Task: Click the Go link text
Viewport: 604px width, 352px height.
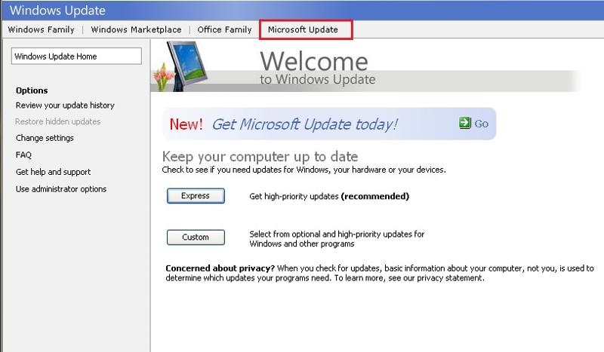Action: (482, 124)
